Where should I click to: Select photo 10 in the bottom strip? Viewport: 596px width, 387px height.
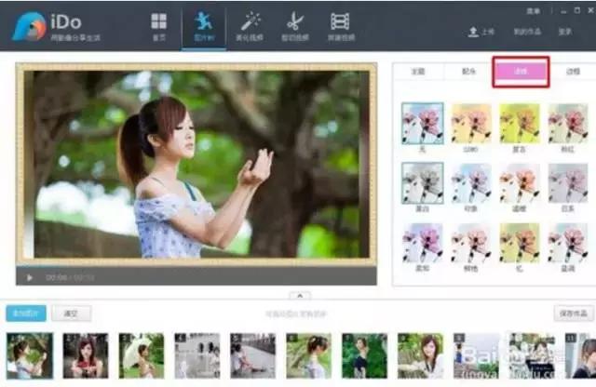(532, 355)
